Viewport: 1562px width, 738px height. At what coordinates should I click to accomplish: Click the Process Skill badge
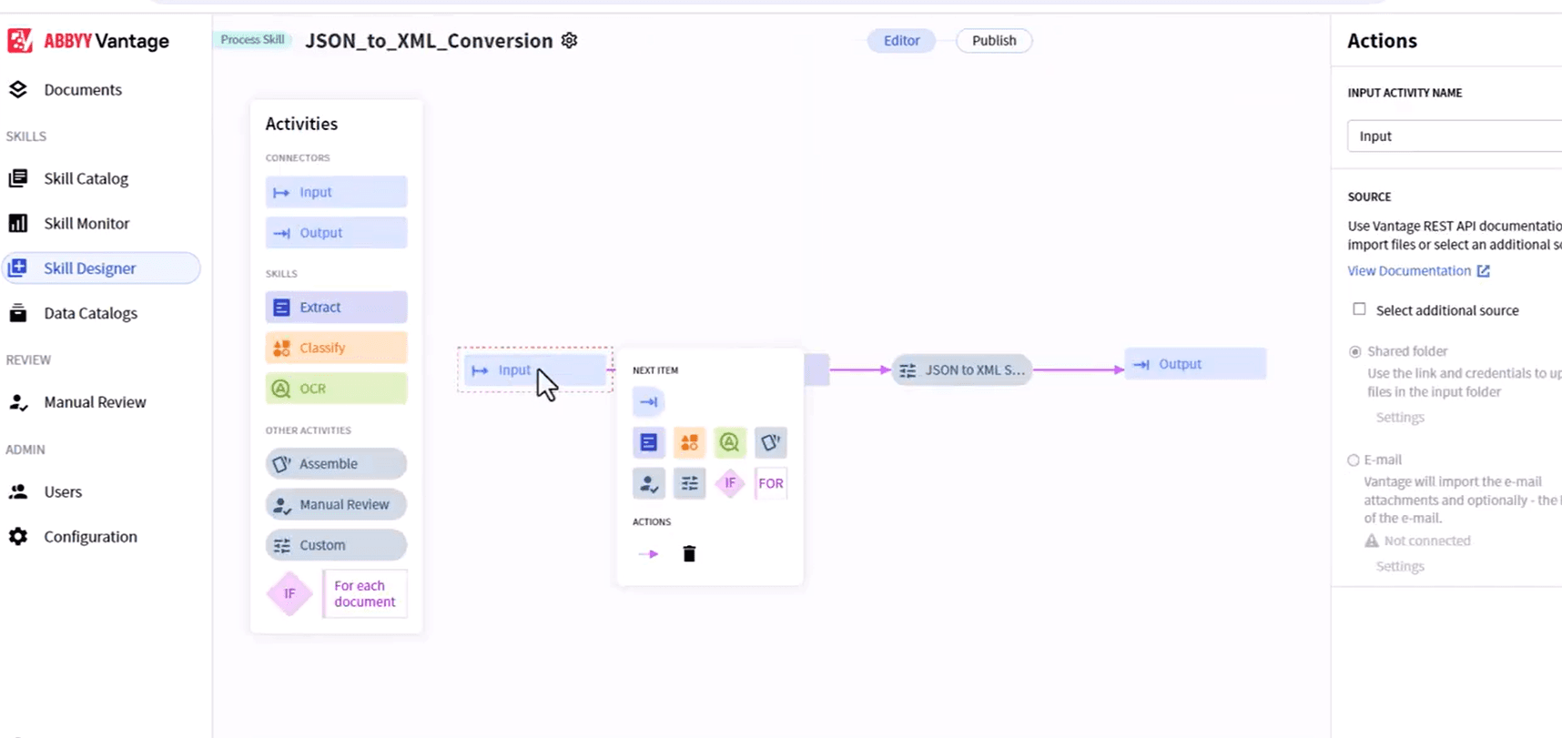click(x=252, y=39)
